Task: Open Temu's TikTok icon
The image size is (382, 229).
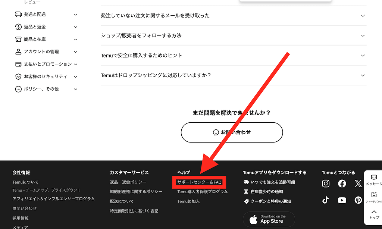Action: click(326, 200)
